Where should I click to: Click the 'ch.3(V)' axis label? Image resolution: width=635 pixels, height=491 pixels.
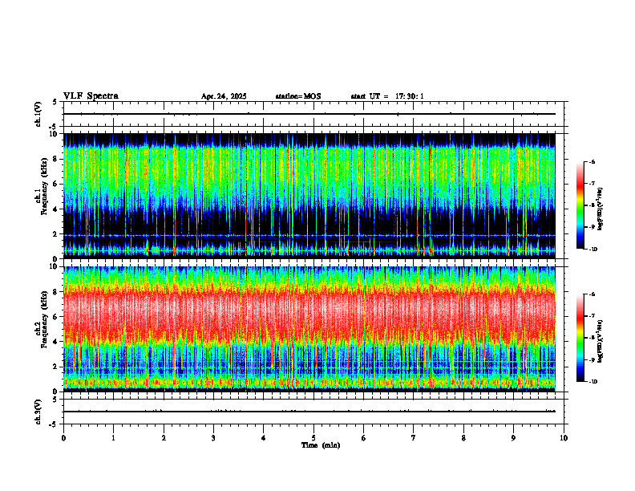click(x=38, y=412)
